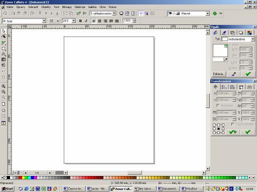Viewport: 257px width, 192px height.
Task: Toggle layer visibility eye icon
Action: pos(170,13)
